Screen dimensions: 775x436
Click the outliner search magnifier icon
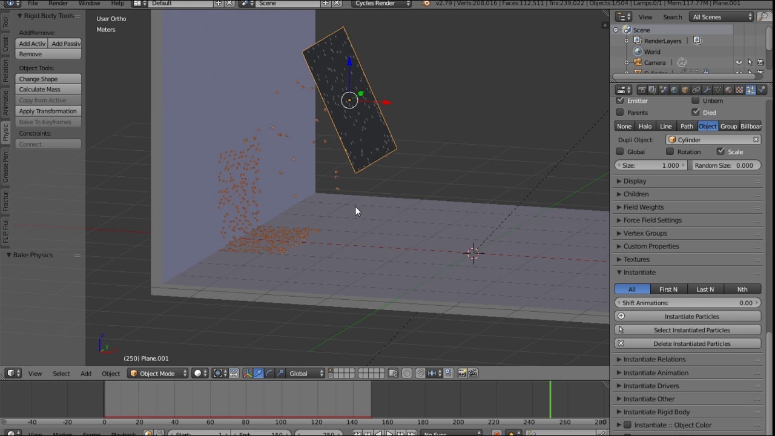(x=763, y=17)
